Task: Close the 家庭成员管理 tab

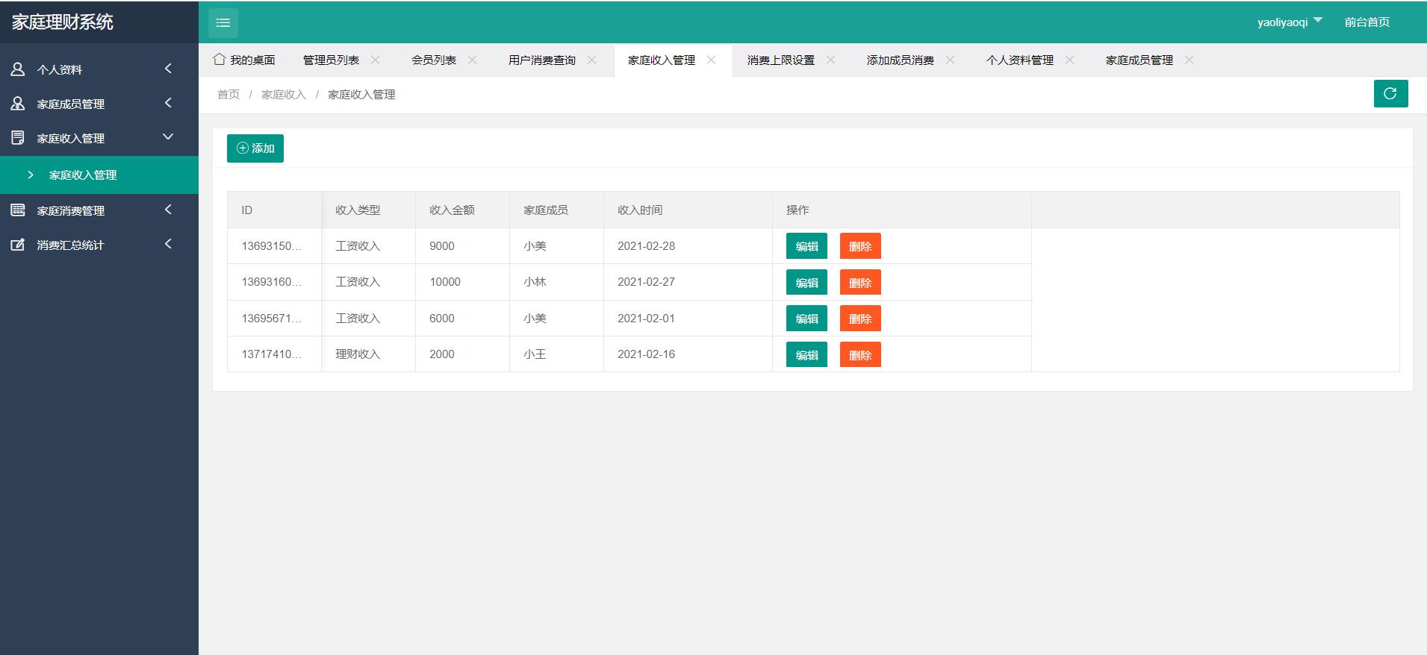Action: tap(1190, 60)
